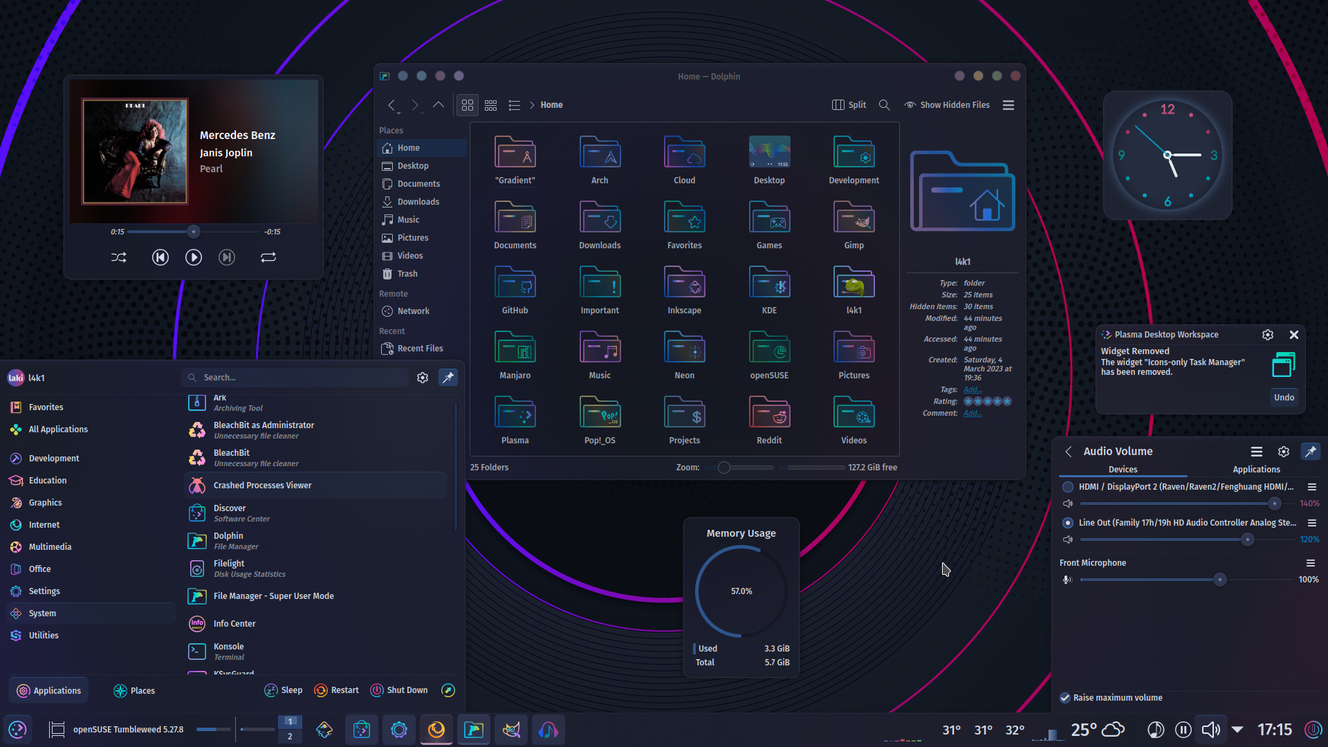
Task: Open Audio Volume hamburger menu
Action: pyautogui.click(x=1257, y=452)
